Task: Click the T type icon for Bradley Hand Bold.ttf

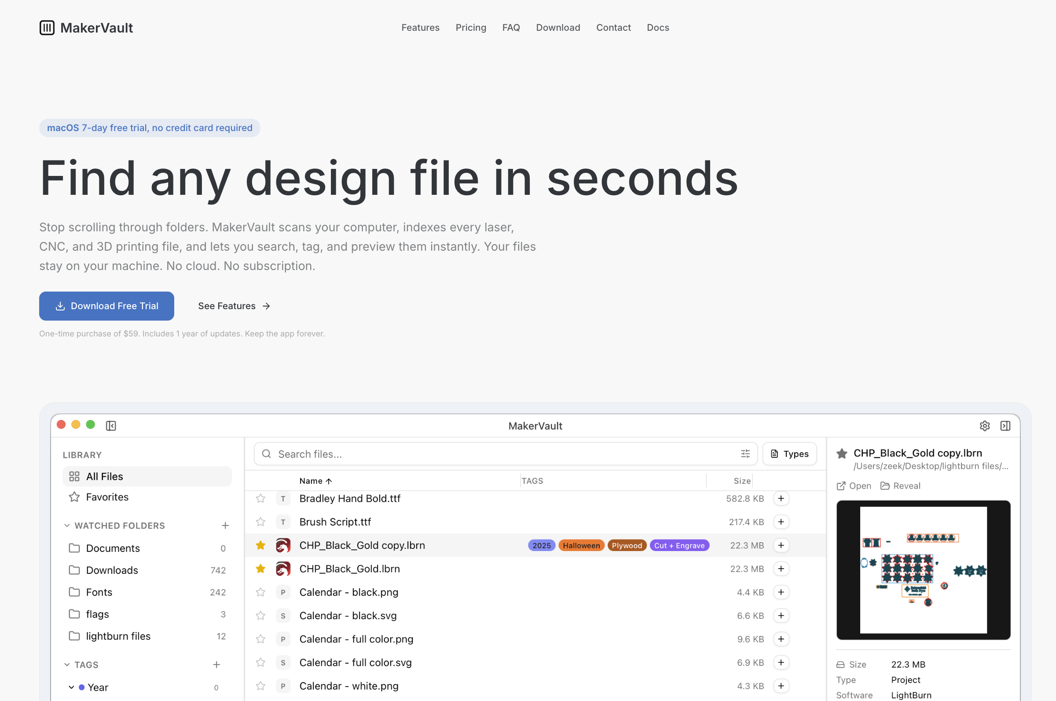Action: tap(283, 498)
